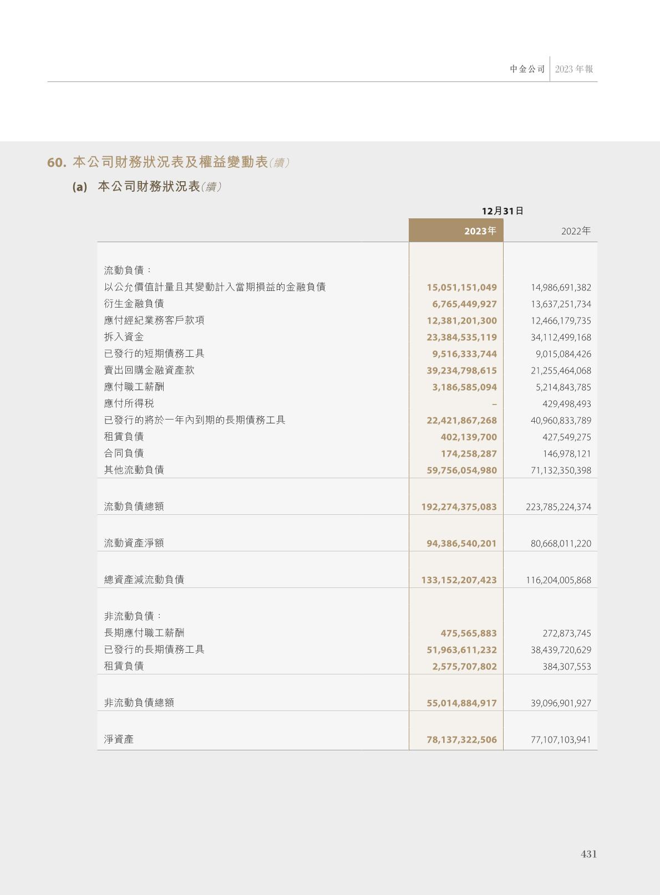The height and width of the screenshot is (895, 660).
Task: Select the 流動資產淨額 2023 value 94,386,540,201
Action: 461,543
